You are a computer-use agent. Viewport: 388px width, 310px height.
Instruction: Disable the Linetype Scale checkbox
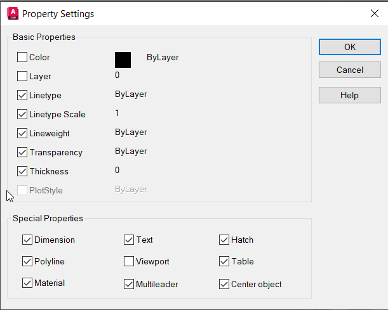click(22, 115)
